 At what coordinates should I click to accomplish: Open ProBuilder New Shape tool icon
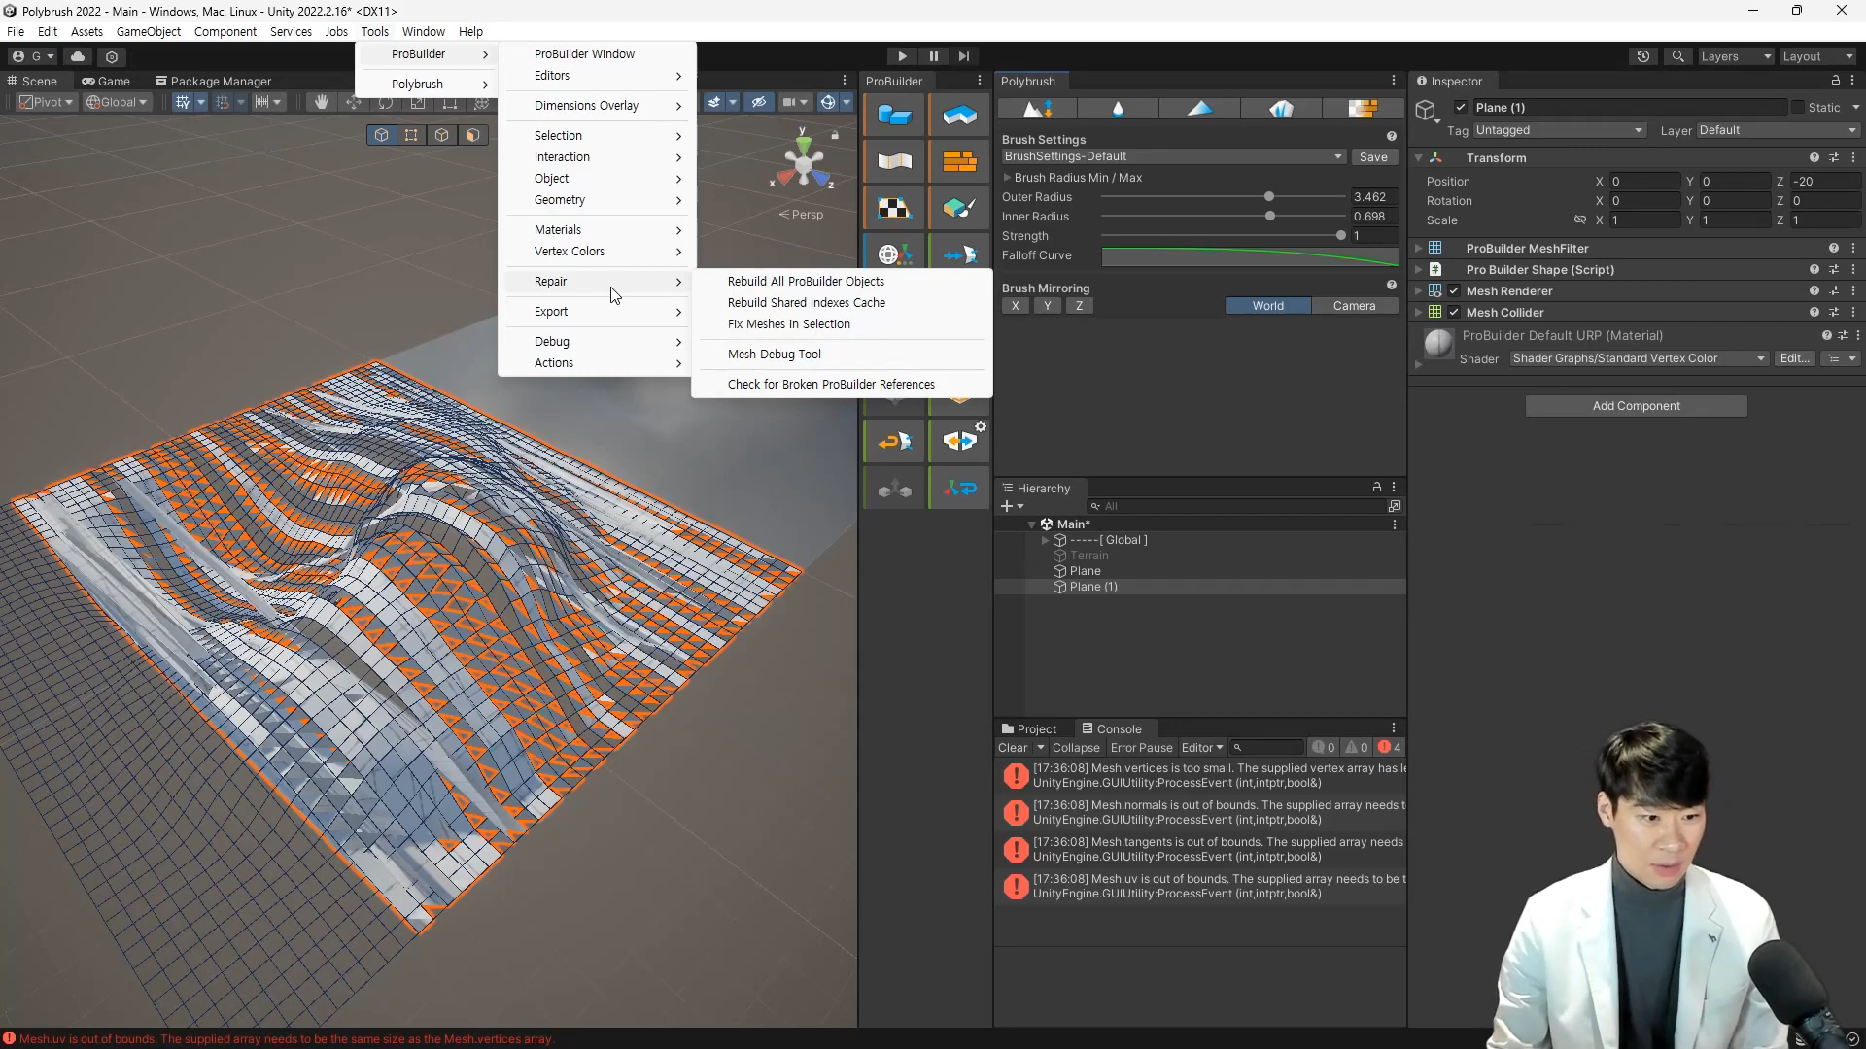(894, 116)
